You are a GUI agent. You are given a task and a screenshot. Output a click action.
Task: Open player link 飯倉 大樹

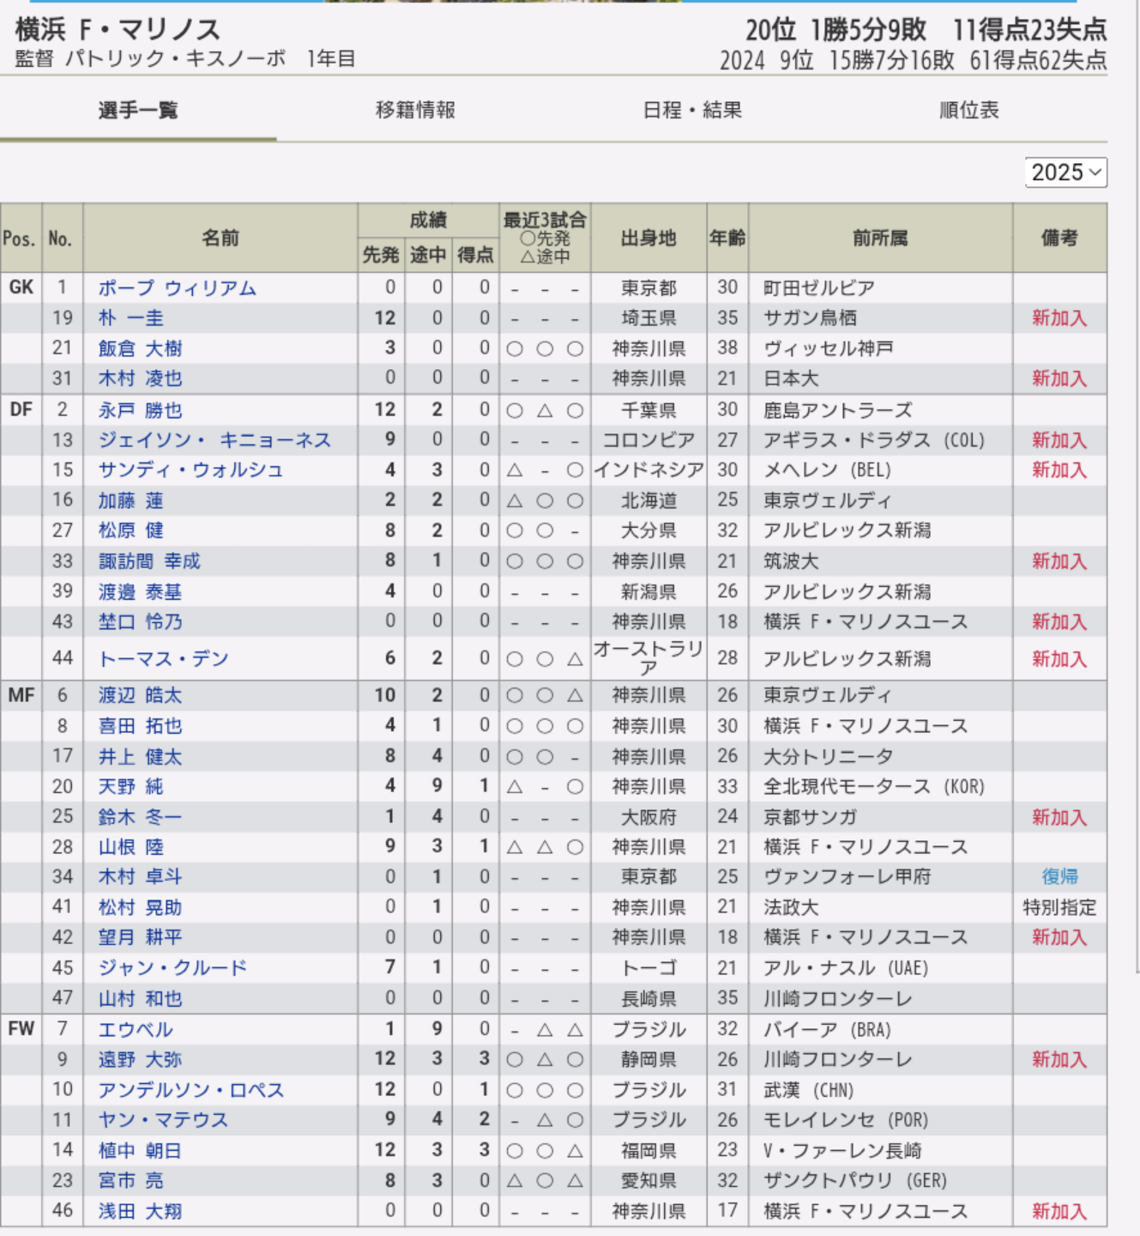click(140, 348)
